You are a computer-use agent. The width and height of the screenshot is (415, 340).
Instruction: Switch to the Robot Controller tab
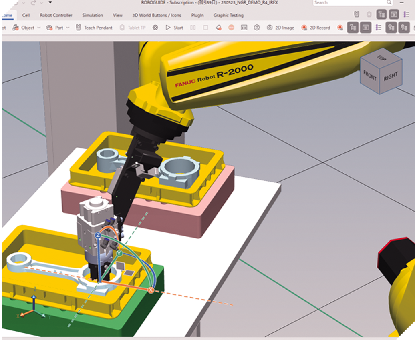point(56,15)
